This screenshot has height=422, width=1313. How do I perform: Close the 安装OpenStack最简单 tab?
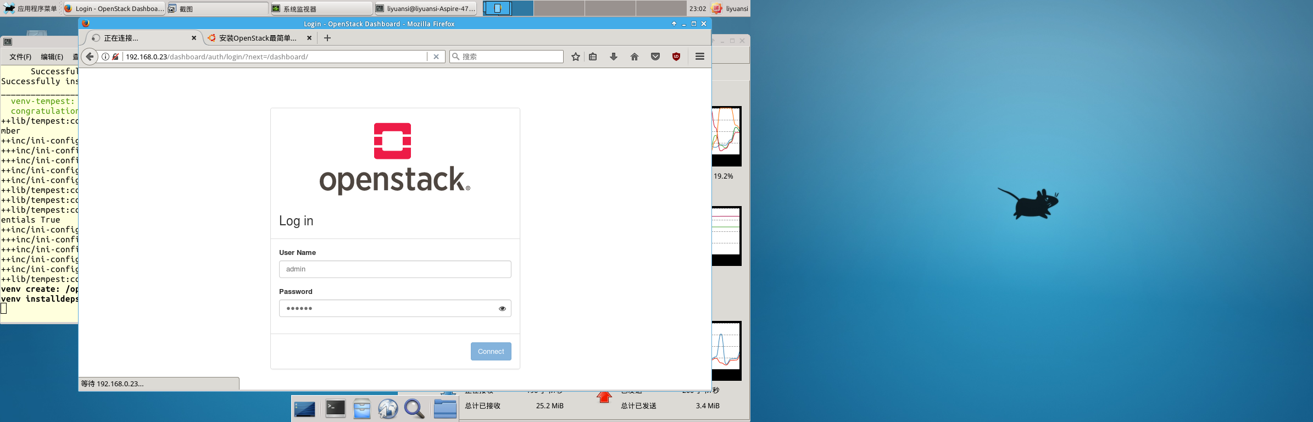[x=309, y=38]
